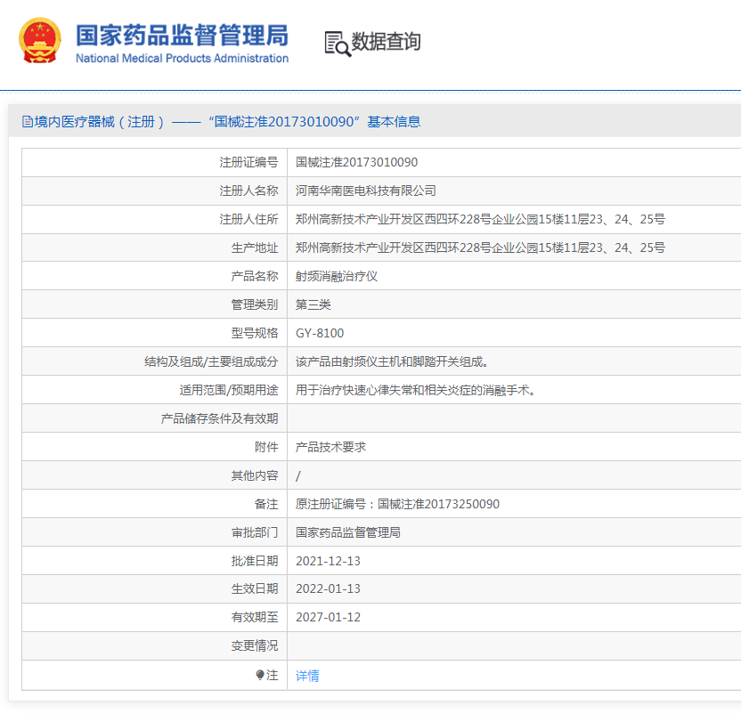741x722 pixels.
Task: Click the 审批部门 label
Action: point(254,532)
